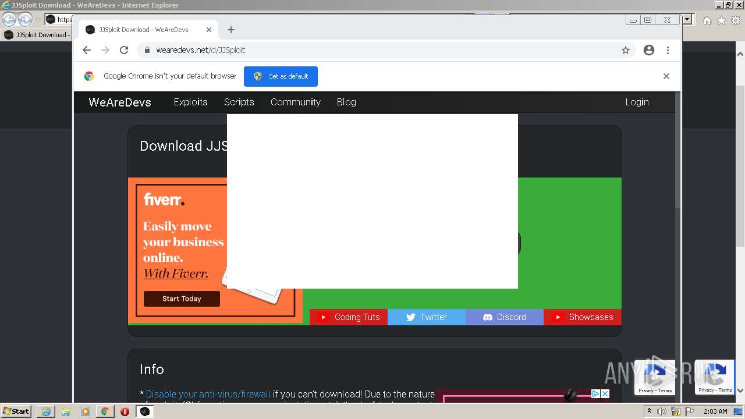Screen dimensions: 745x419
Task: Click the Chrome address bar URL
Action: pyautogui.click(x=201, y=50)
